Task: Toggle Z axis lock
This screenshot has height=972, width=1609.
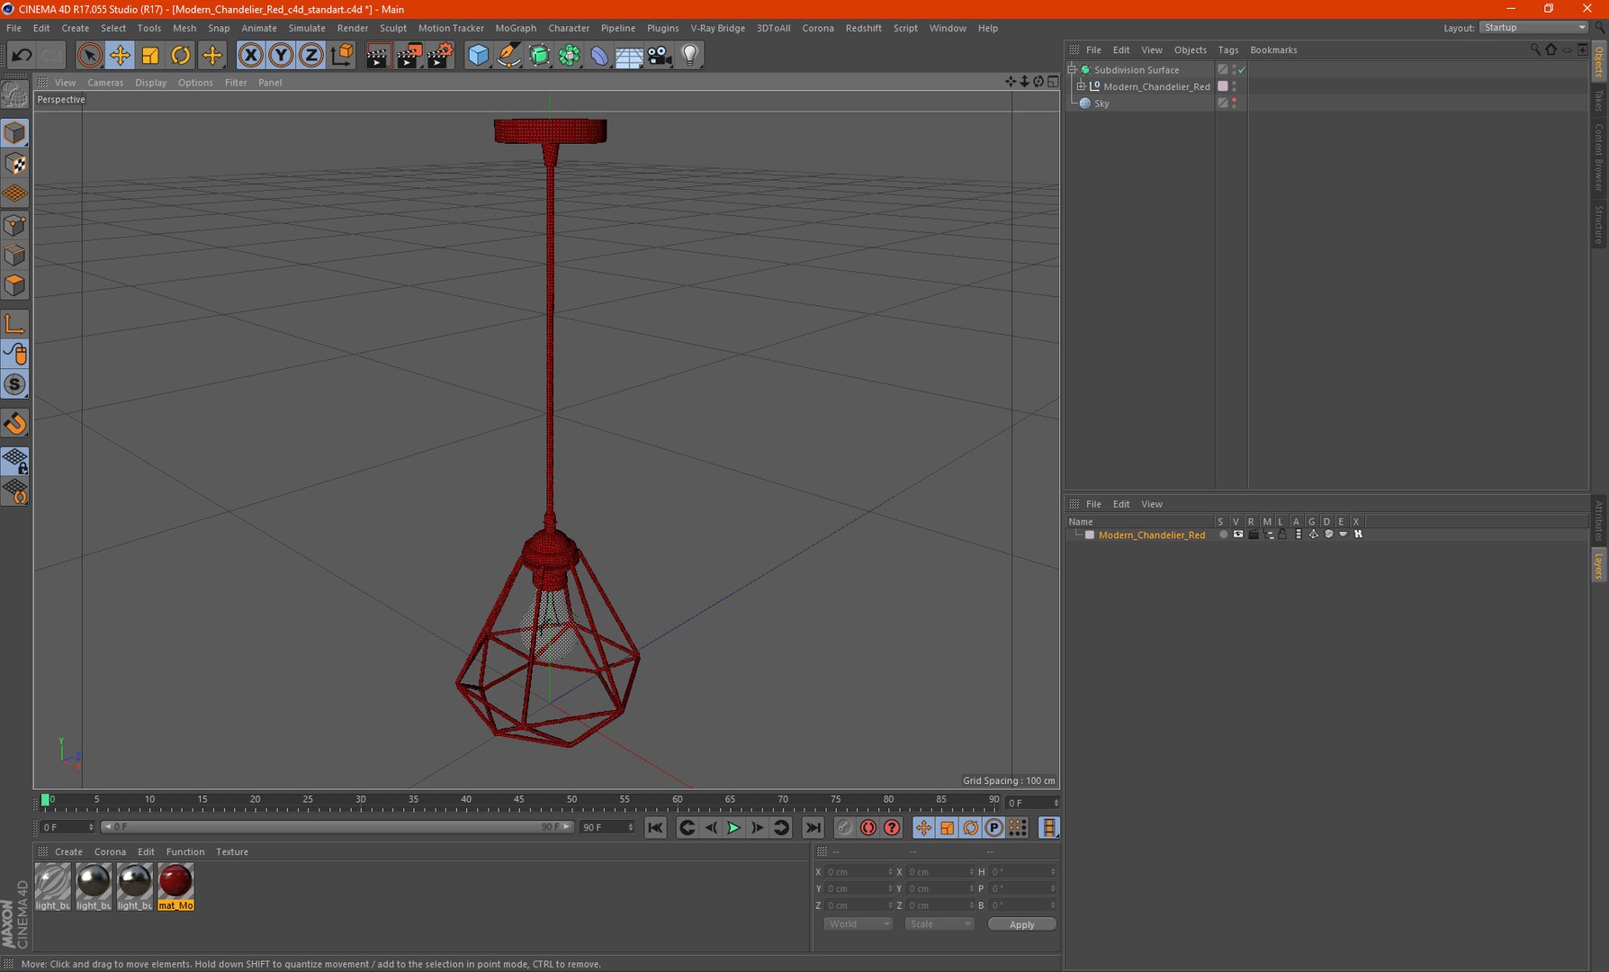Action: [310, 56]
